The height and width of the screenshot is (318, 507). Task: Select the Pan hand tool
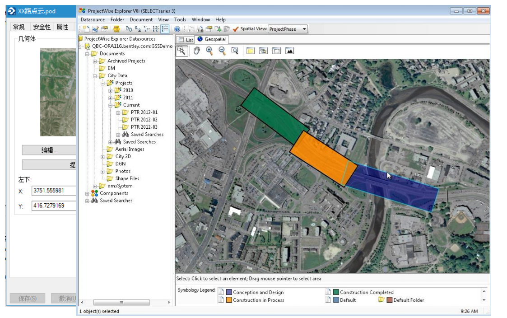[x=196, y=51]
